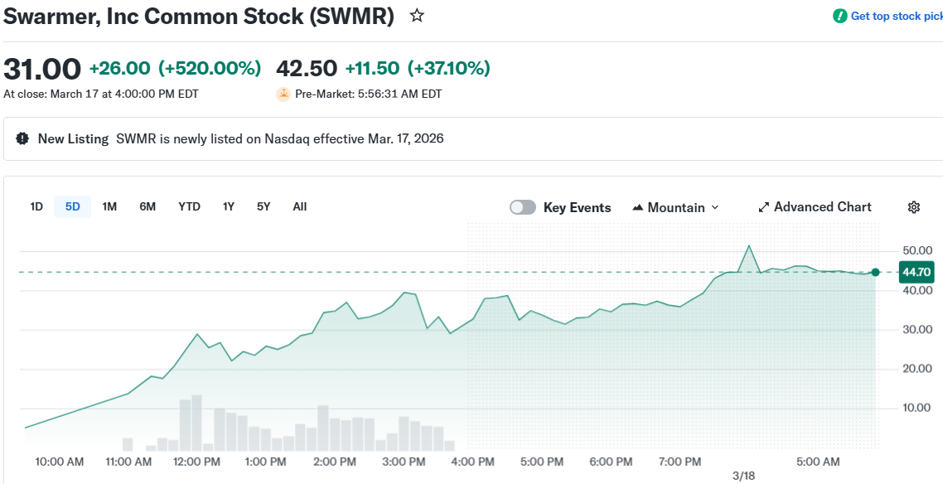The width and height of the screenshot is (943, 484).
Task: Click the Mountain chart type icon
Action: tap(638, 206)
